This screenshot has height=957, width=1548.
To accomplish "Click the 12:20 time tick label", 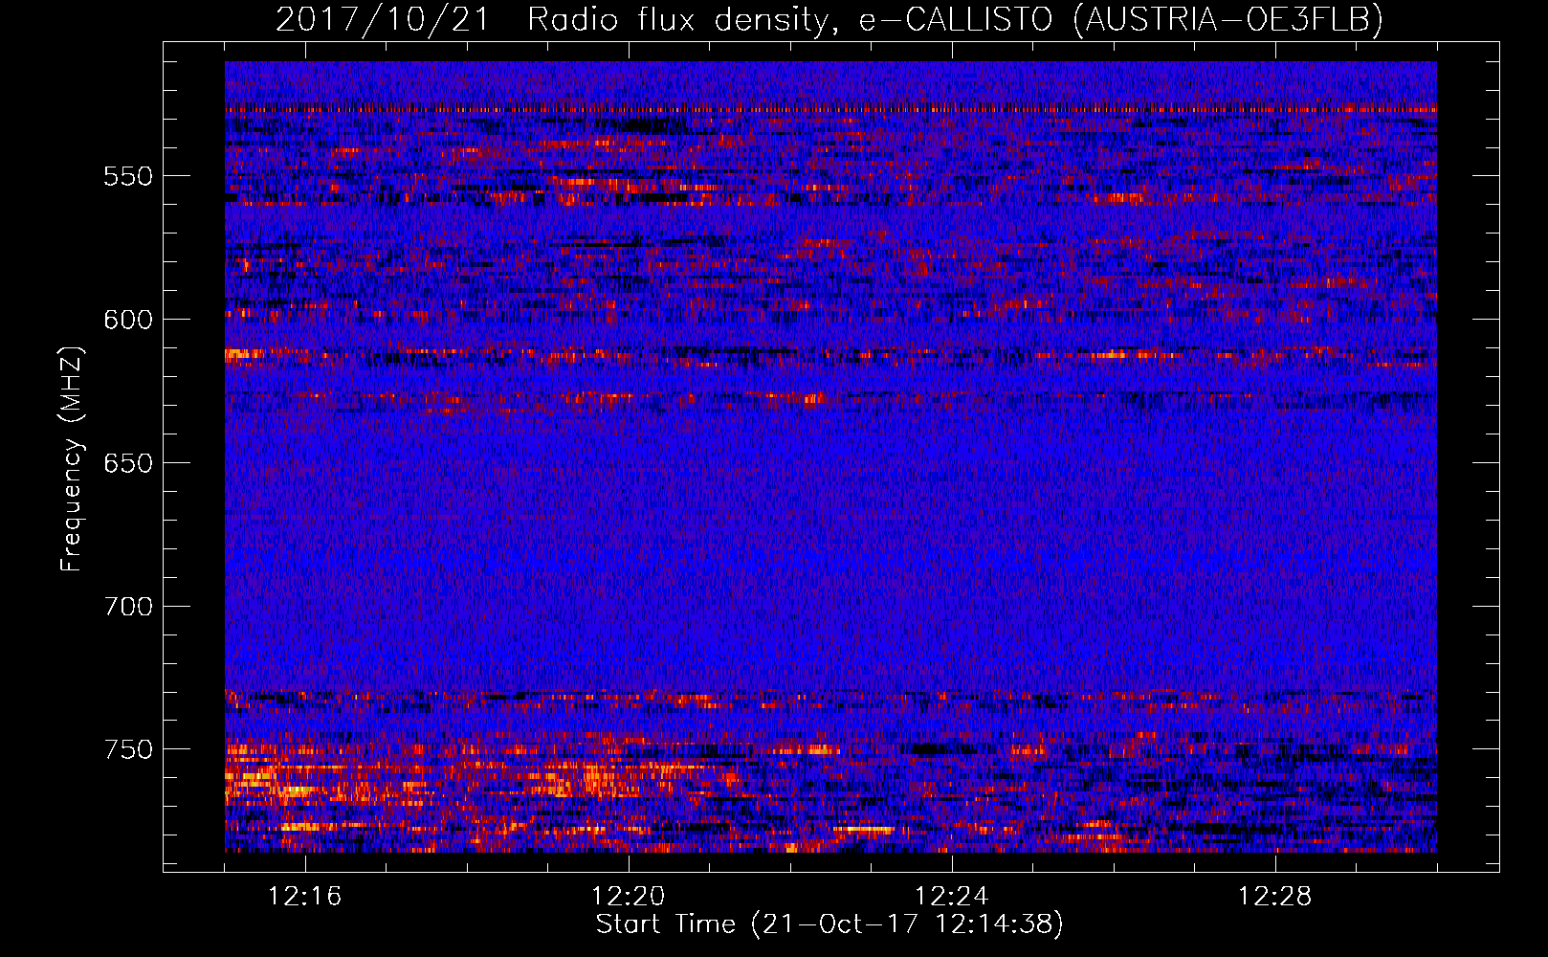I will (629, 897).
